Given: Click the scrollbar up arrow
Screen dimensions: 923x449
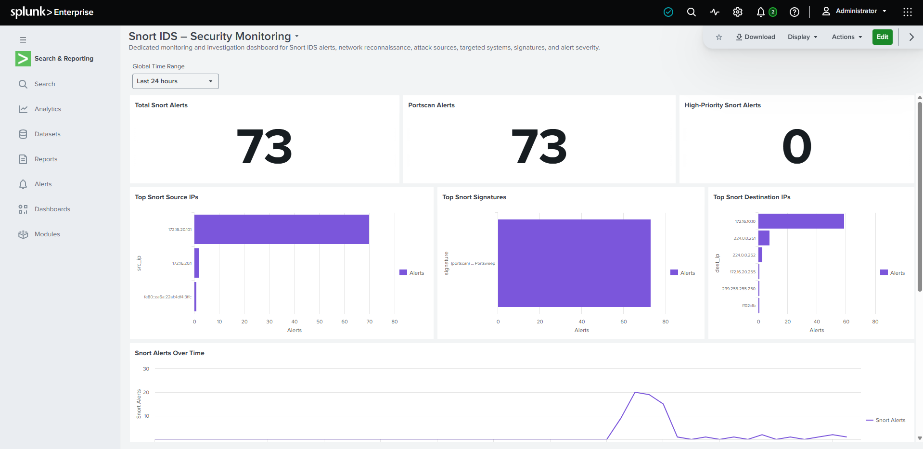Looking at the screenshot, I should [920, 97].
